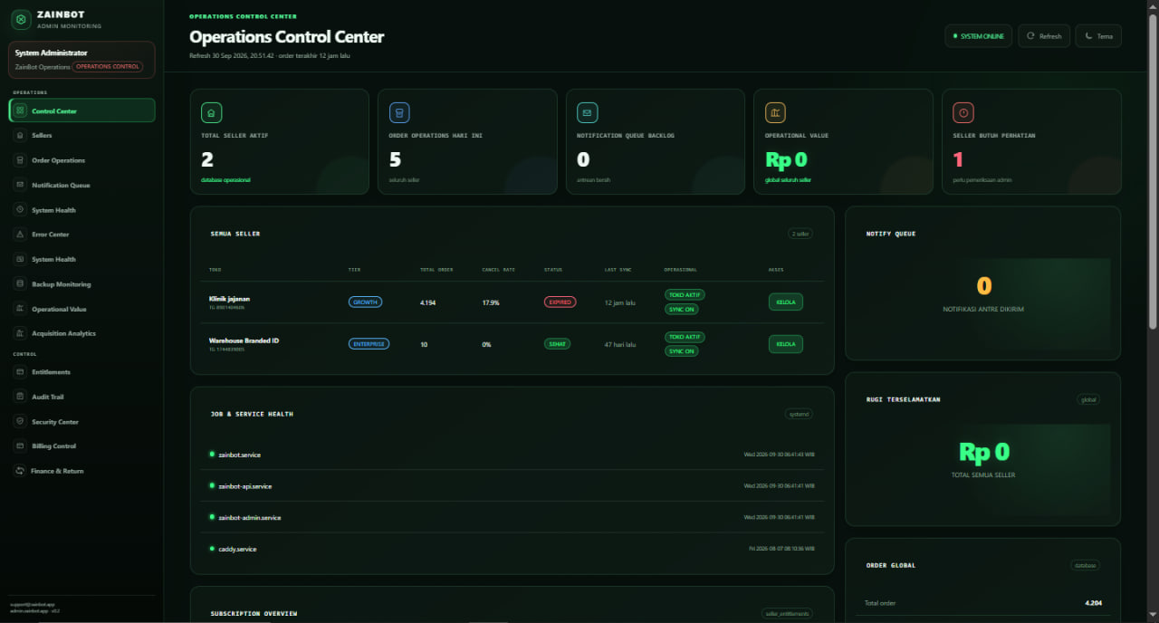The width and height of the screenshot is (1159, 623).
Task: Click the GROWTH tier badge
Action: (x=365, y=302)
